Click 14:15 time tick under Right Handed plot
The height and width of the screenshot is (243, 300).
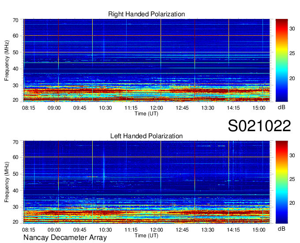coord(233,108)
